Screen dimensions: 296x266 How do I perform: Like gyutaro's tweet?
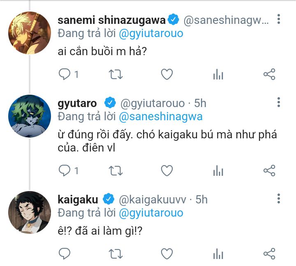[166, 170]
